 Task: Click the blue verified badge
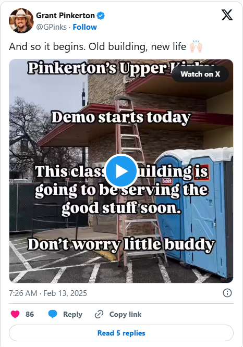click(x=101, y=16)
